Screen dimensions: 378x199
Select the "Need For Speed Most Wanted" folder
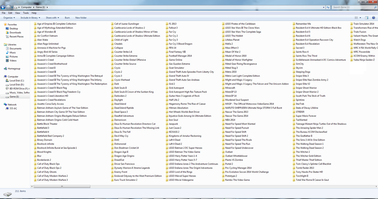click(239, 124)
